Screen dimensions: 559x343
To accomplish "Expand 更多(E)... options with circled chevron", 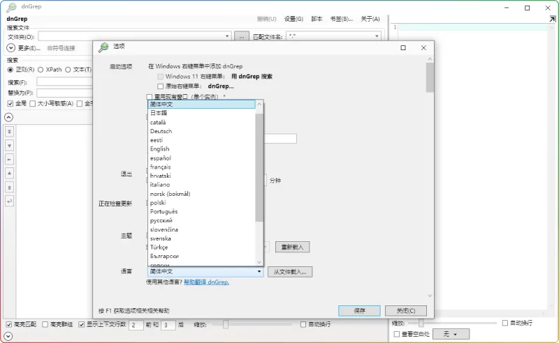I will click(10, 48).
